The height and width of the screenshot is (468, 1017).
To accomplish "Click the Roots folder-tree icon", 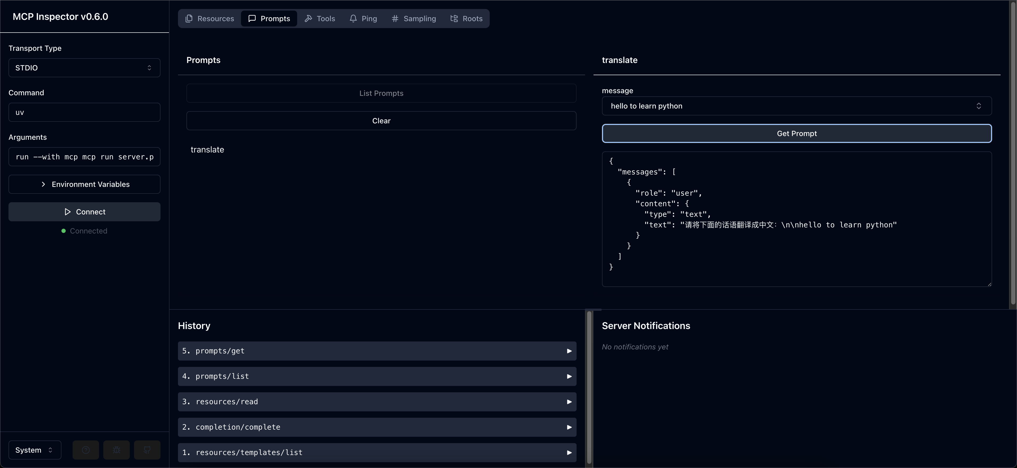I will 454,19.
